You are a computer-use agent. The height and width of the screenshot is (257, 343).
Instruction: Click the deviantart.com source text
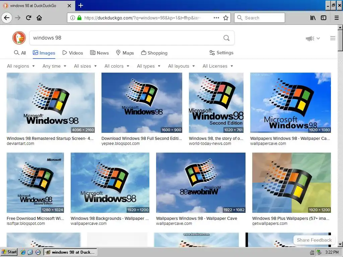pos(20,144)
